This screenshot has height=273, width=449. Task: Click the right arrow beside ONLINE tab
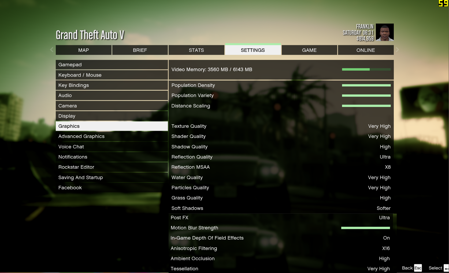coord(397,50)
